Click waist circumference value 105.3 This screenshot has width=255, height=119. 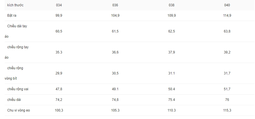[115, 110]
